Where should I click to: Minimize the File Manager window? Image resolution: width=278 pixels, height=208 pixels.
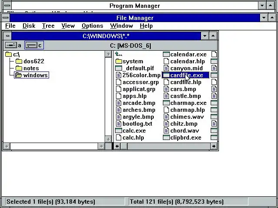[x=264, y=18]
